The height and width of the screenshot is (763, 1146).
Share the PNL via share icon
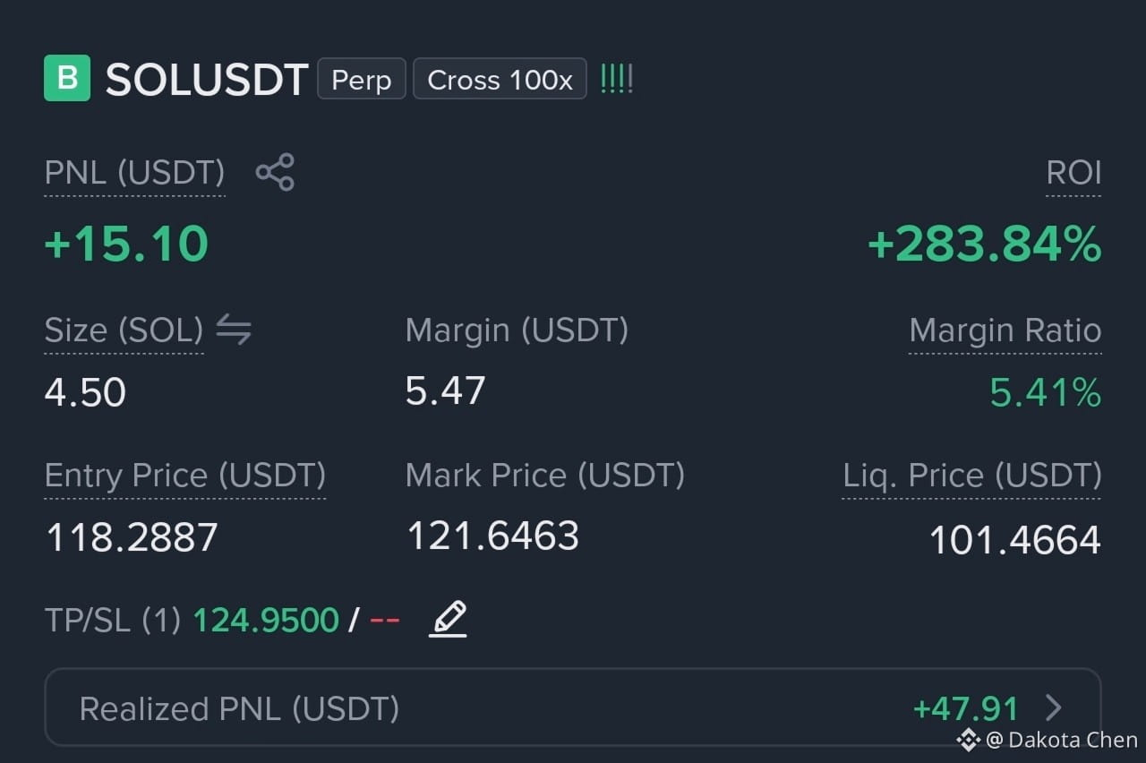click(x=275, y=172)
